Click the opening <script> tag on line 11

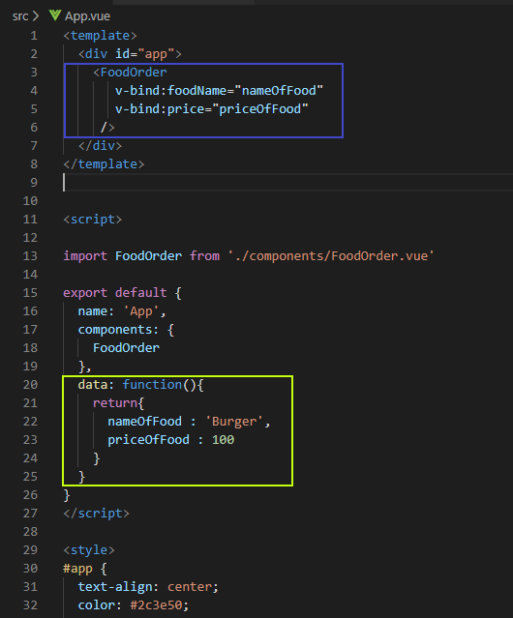click(x=93, y=220)
